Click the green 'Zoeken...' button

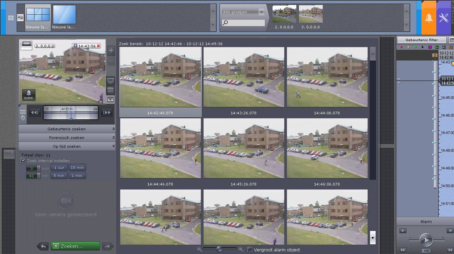(x=75, y=246)
